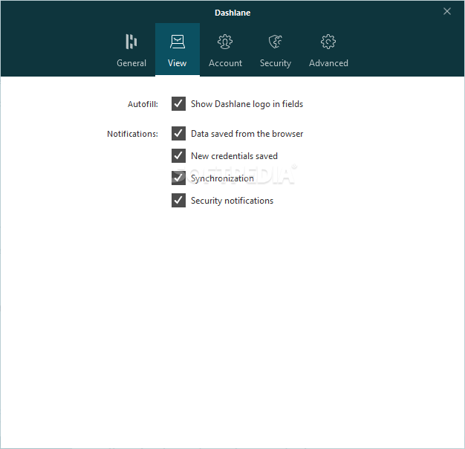Click the "Dashlane" window title
Viewport: 465px width, 449px height.
tap(232, 13)
